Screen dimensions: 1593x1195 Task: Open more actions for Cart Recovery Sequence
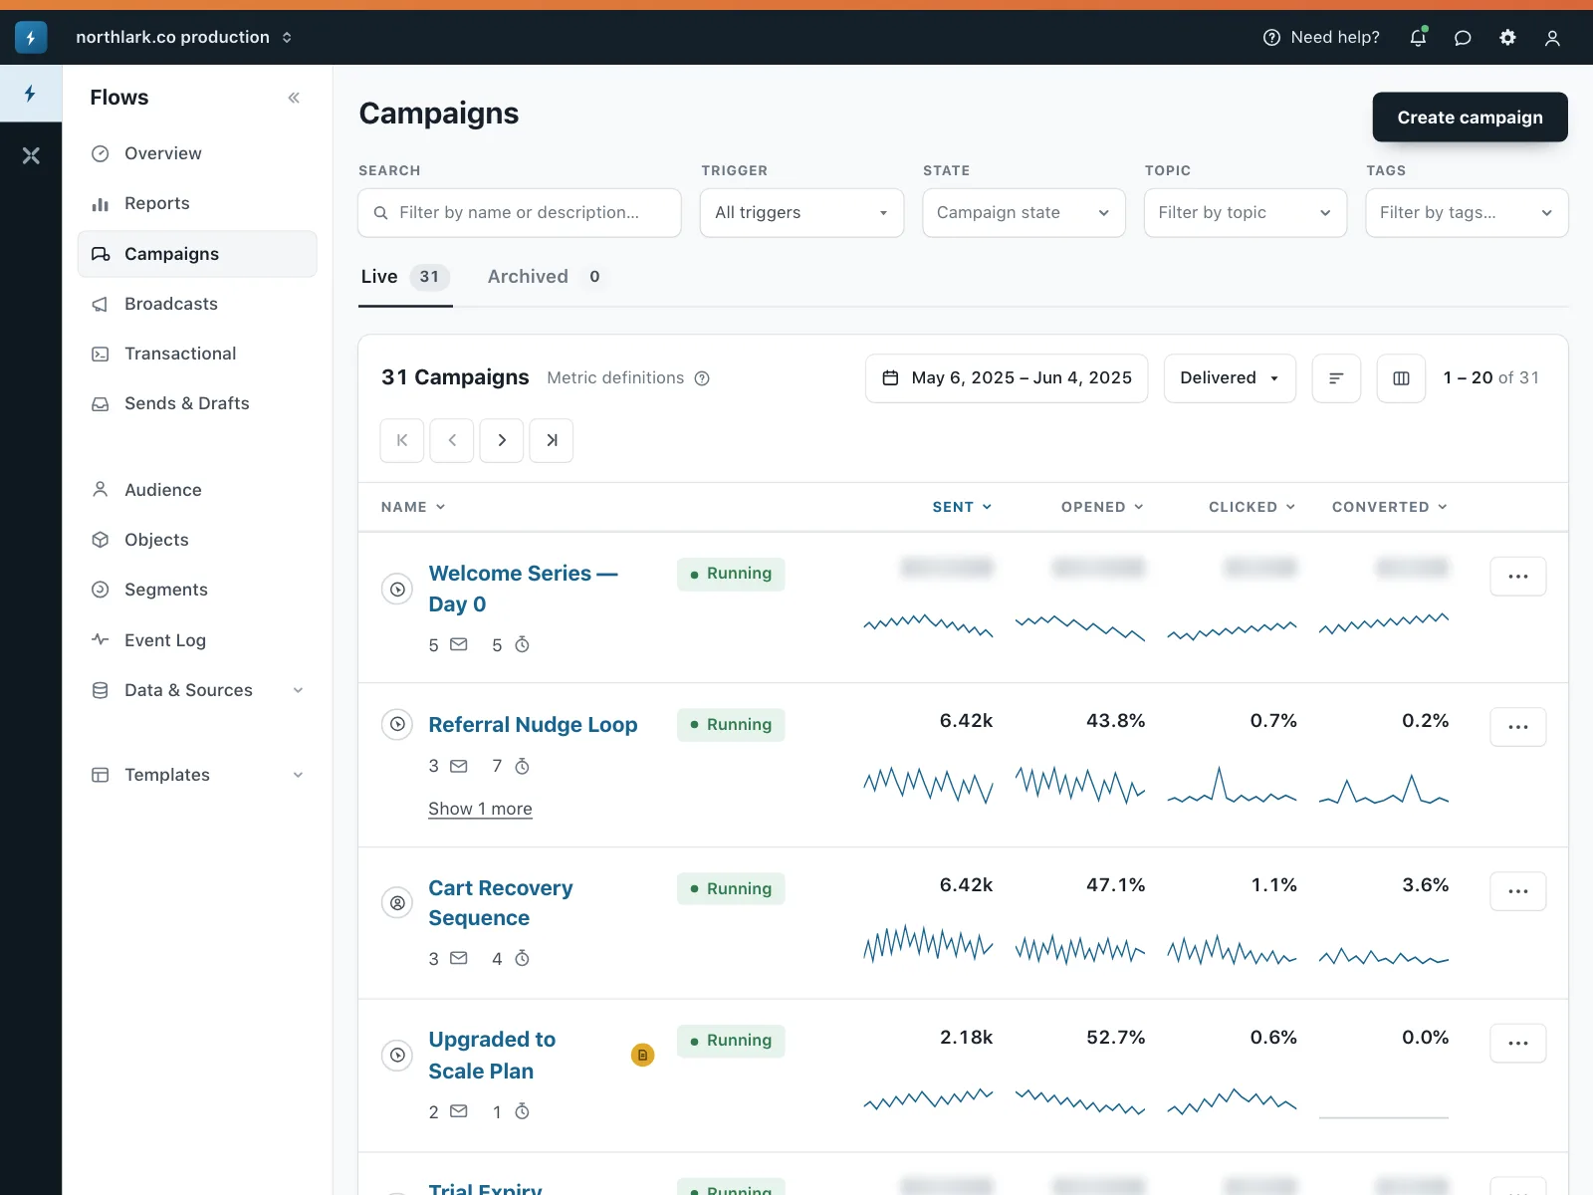click(x=1518, y=891)
